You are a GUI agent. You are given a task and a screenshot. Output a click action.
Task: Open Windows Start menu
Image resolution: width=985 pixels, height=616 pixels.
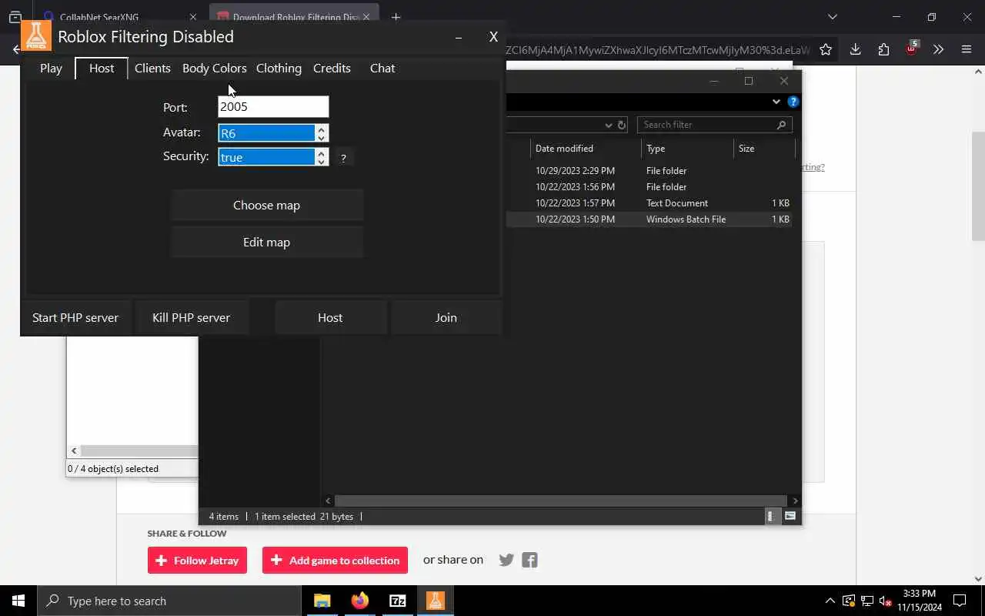(x=18, y=601)
